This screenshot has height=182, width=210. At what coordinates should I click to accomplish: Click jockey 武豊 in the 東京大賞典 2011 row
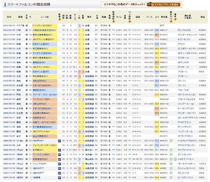click(87, 35)
